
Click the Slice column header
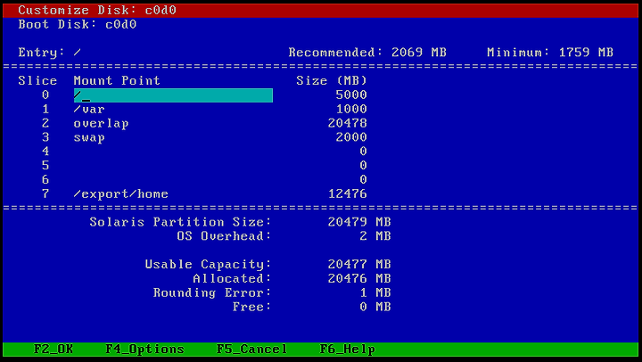pos(37,80)
